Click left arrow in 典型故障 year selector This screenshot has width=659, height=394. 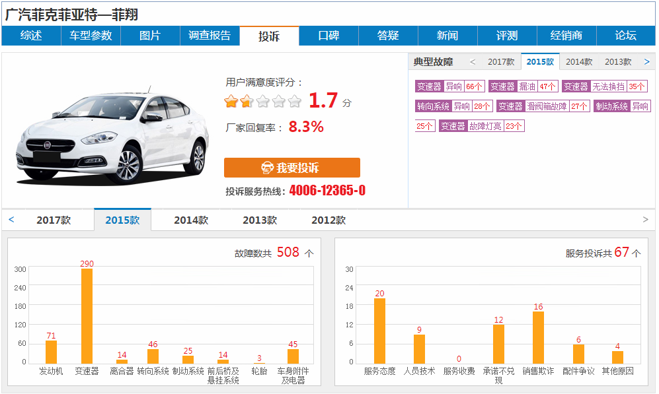(473, 62)
